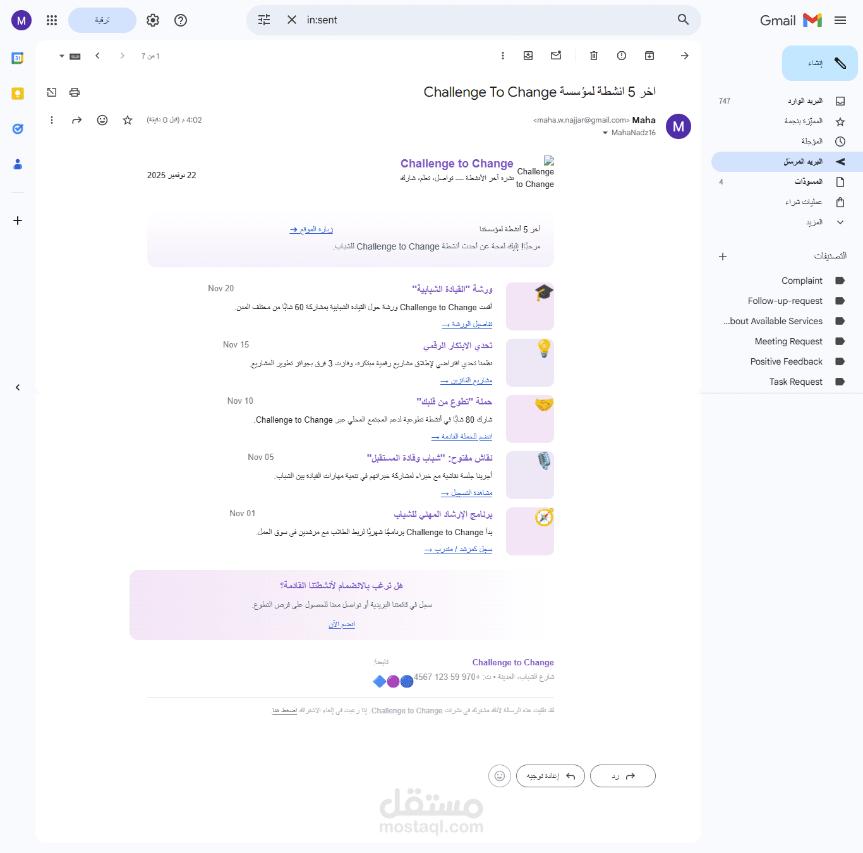Print the message with printer icon
The image size is (863, 853).
(x=75, y=92)
